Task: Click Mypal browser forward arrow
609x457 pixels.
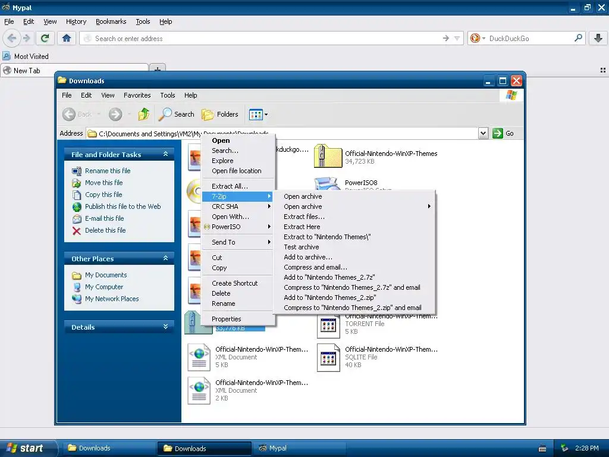Action: pos(26,38)
